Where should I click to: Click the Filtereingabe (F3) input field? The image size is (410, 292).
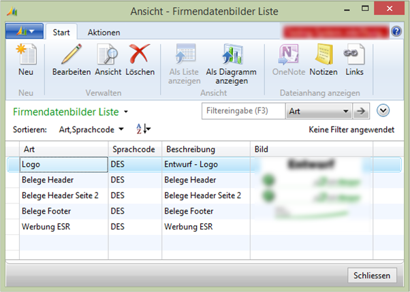click(244, 111)
